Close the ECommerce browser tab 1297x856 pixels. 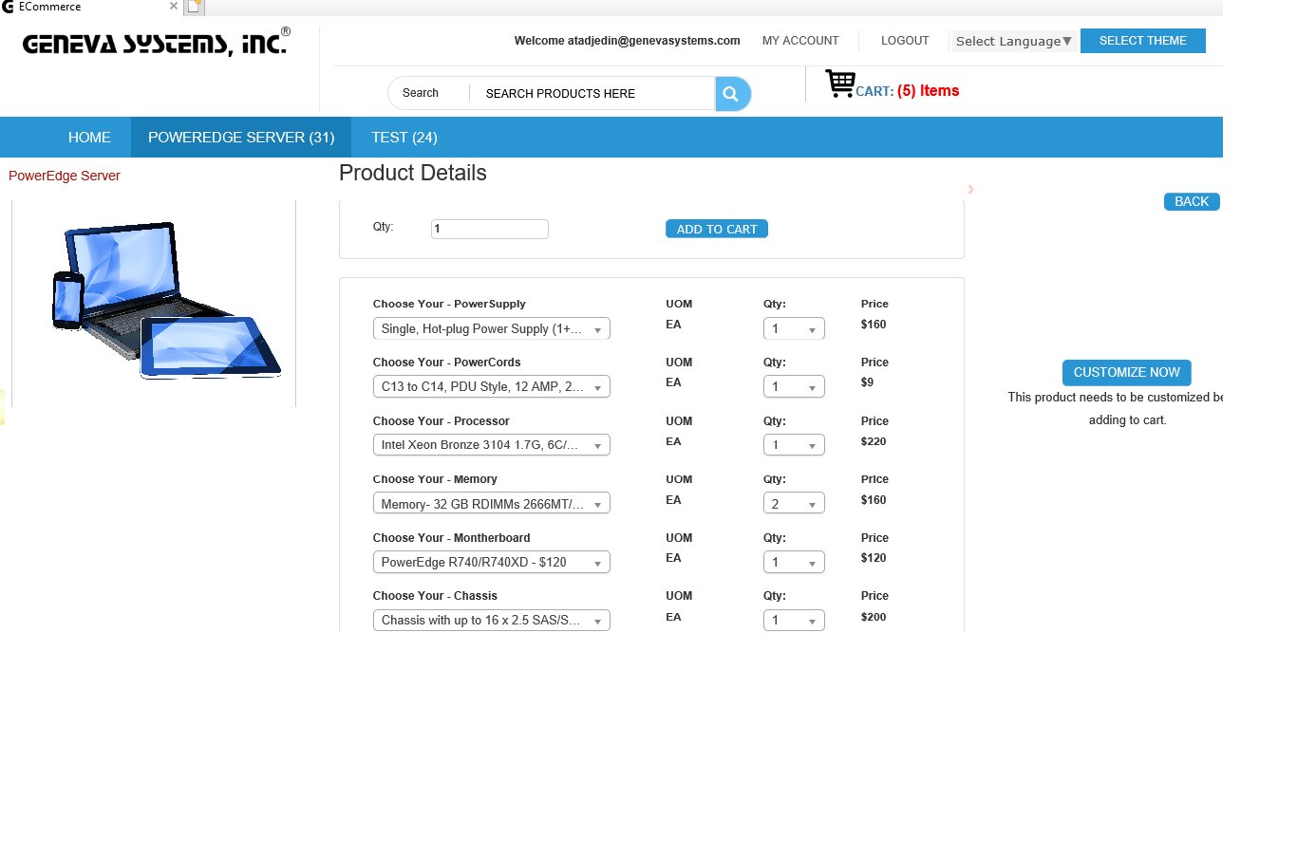174,7
